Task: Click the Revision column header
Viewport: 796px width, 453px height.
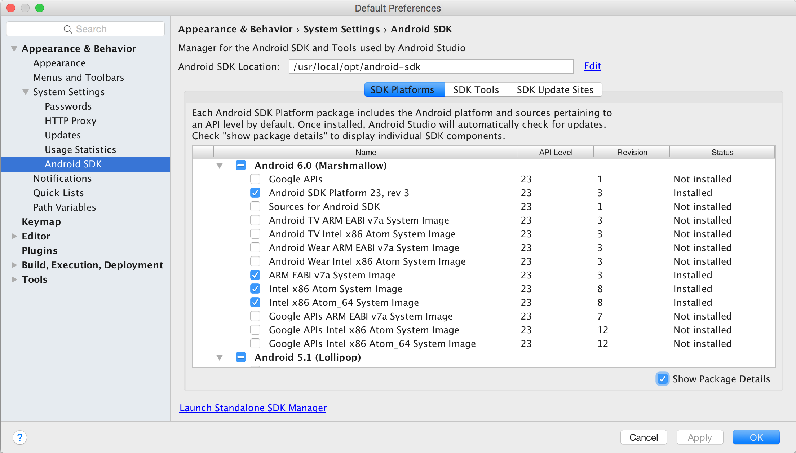Action: (632, 152)
